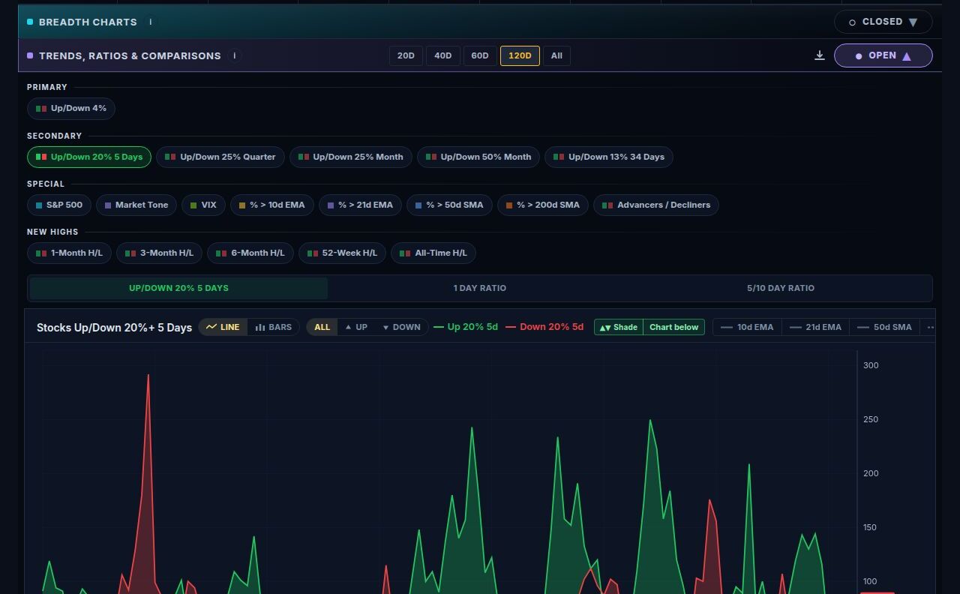
Task: Open the 1-Month H/L chart
Action: pyautogui.click(x=70, y=253)
